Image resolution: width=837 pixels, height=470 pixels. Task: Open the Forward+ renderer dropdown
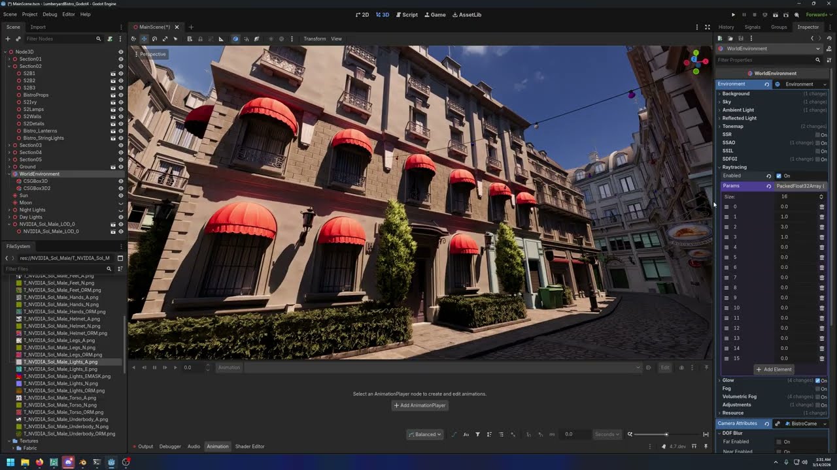coord(817,14)
